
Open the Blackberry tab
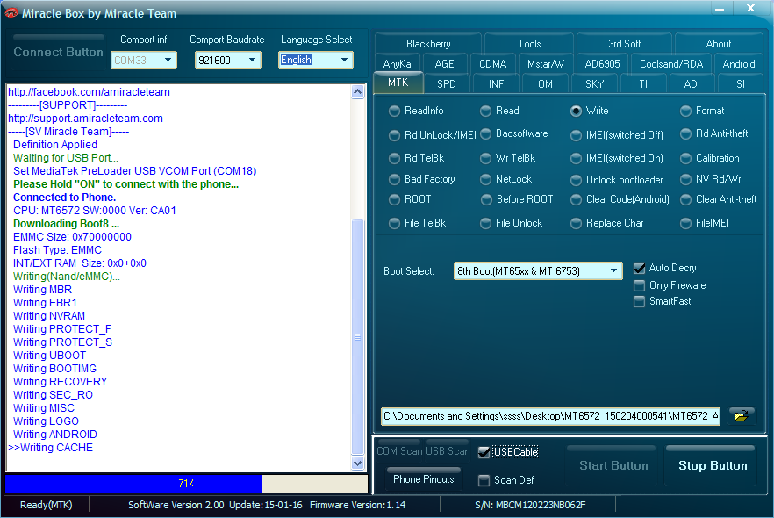coord(428,43)
